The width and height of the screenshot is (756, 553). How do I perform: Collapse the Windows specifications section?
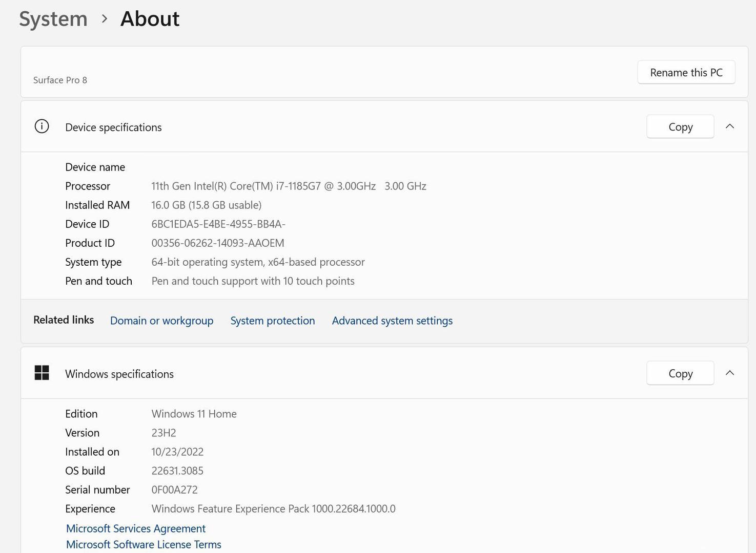730,373
